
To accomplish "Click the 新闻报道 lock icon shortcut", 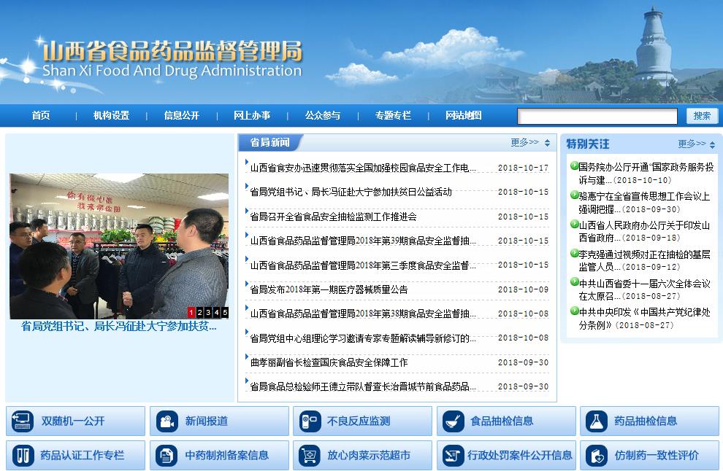I will 169,421.
